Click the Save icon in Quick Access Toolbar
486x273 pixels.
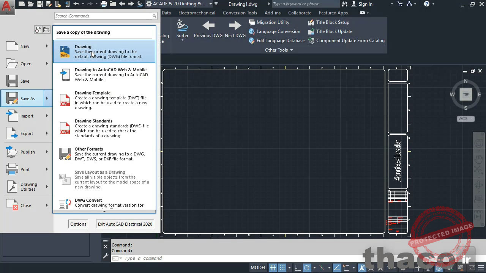[x=39, y=3]
